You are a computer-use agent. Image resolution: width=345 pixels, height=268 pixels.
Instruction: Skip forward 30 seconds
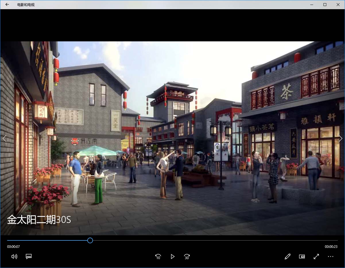pos(187,257)
